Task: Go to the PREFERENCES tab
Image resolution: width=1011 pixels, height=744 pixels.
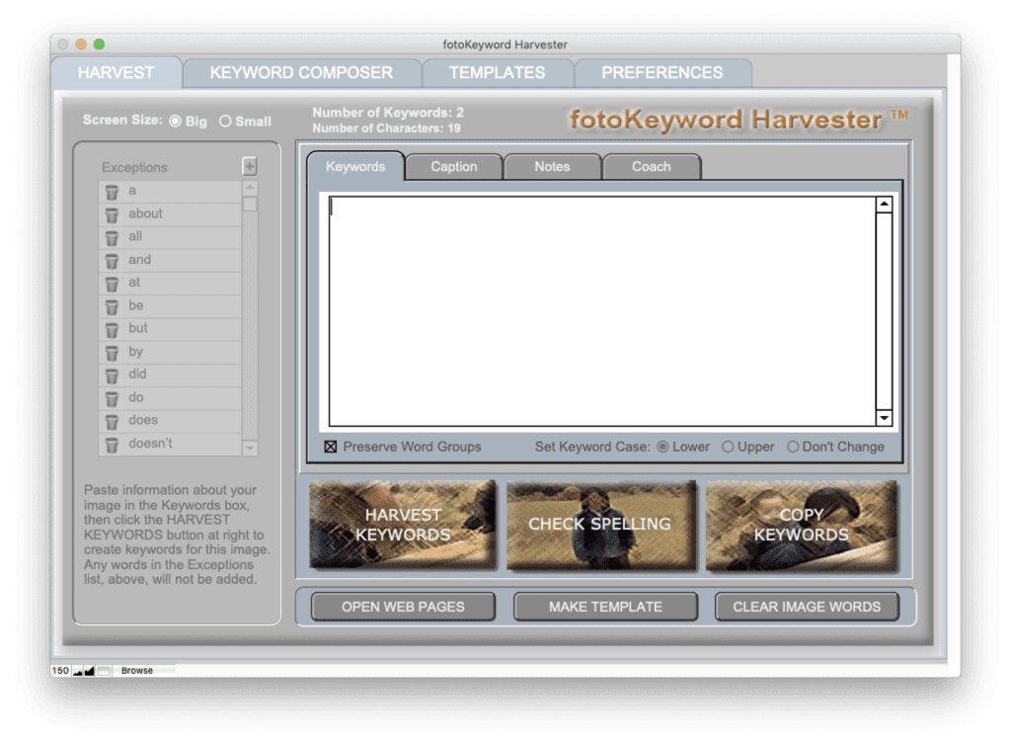Action: (662, 73)
